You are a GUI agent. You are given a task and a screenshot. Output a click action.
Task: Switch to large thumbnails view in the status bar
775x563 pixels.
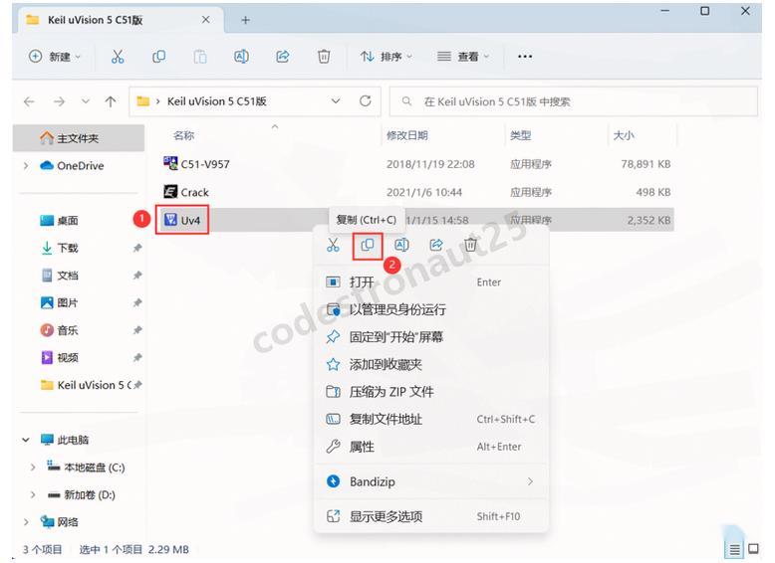(753, 549)
